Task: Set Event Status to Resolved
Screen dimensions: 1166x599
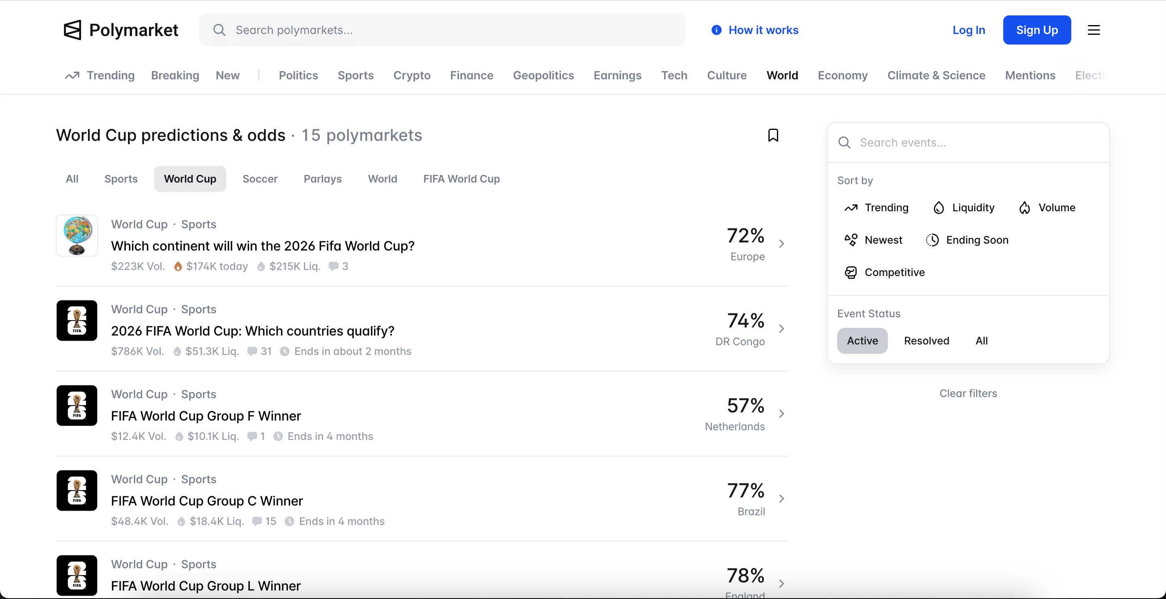Action: coord(927,341)
